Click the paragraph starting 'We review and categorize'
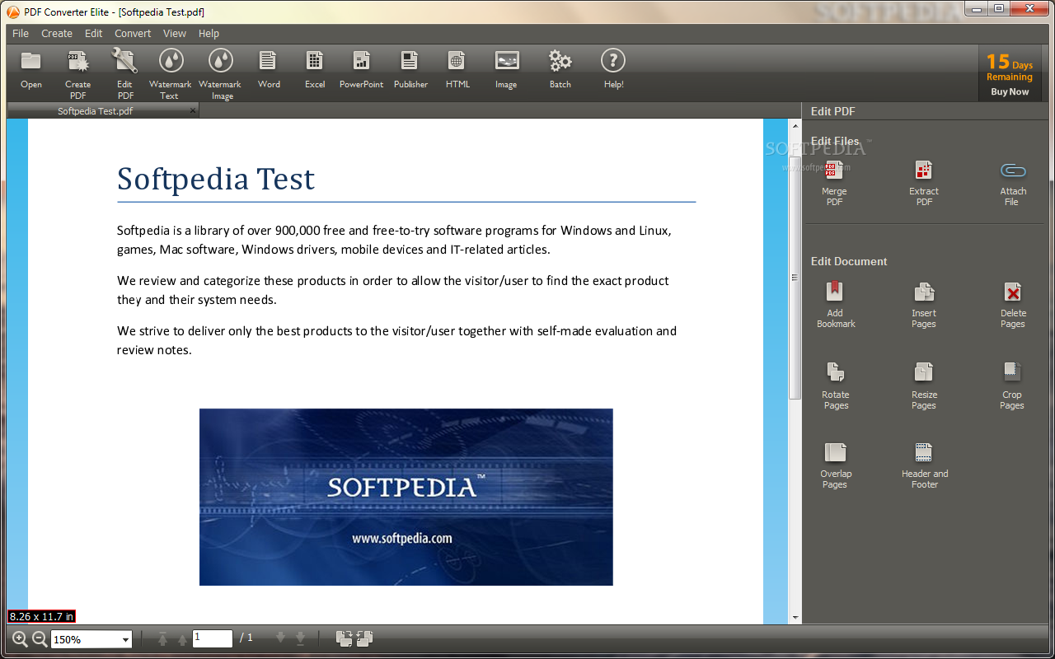Image resolution: width=1055 pixels, height=659 pixels. point(393,290)
